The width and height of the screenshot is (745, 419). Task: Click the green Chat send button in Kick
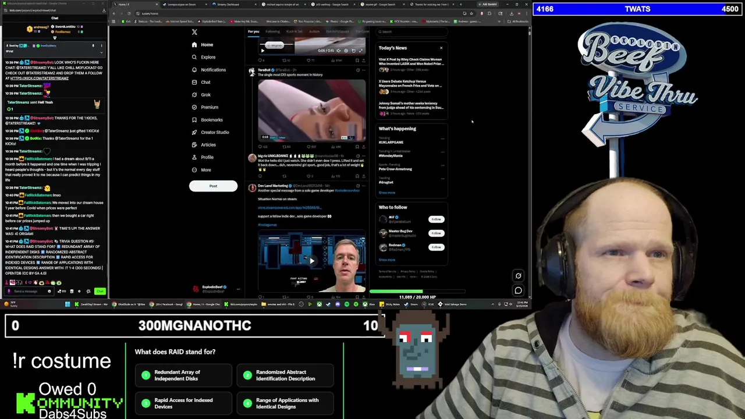click(x=100, y=291)
